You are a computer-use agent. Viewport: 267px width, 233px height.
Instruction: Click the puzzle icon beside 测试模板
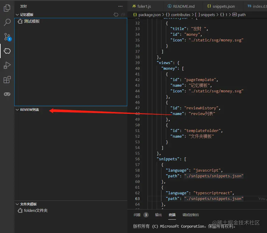20,21
